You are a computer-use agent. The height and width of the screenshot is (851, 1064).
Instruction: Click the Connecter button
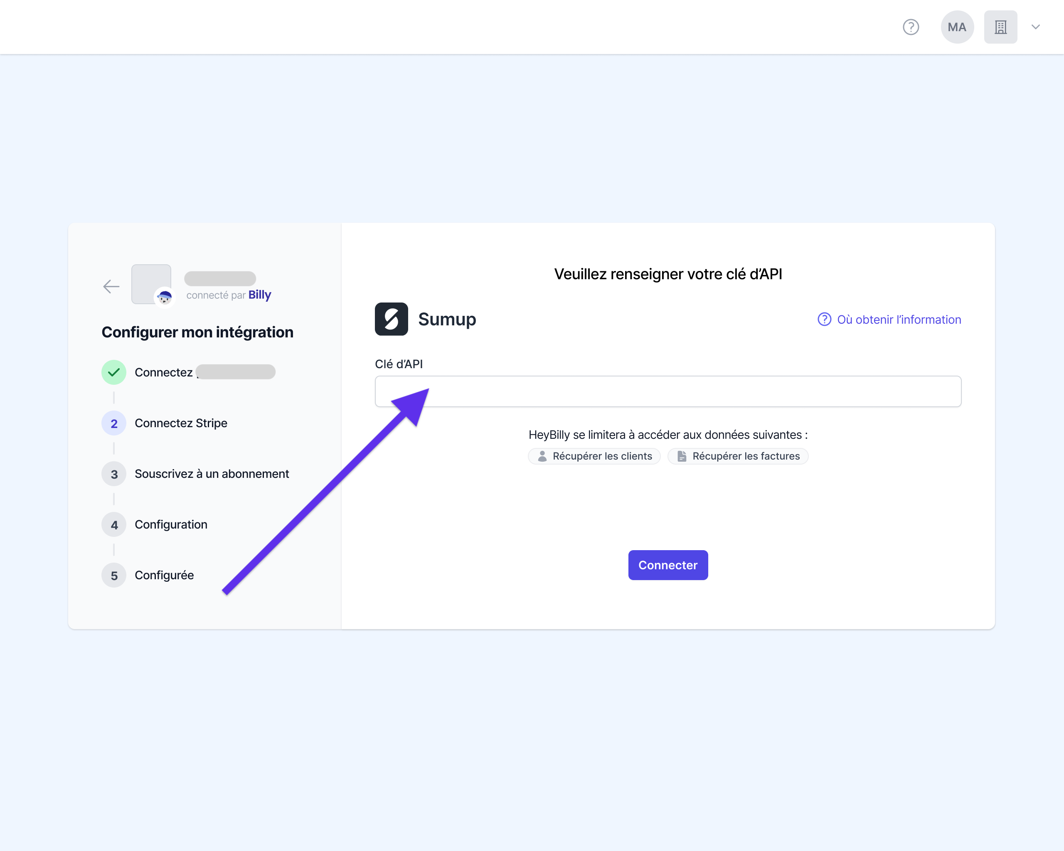point(668,566)
